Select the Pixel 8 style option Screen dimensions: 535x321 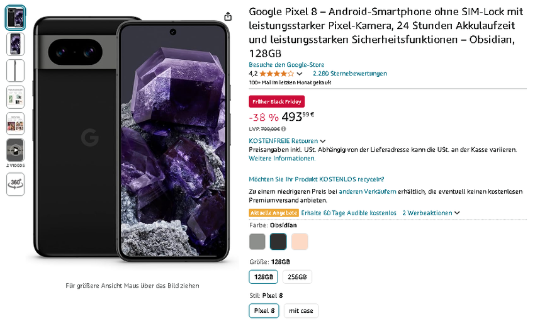coord(264,310)
